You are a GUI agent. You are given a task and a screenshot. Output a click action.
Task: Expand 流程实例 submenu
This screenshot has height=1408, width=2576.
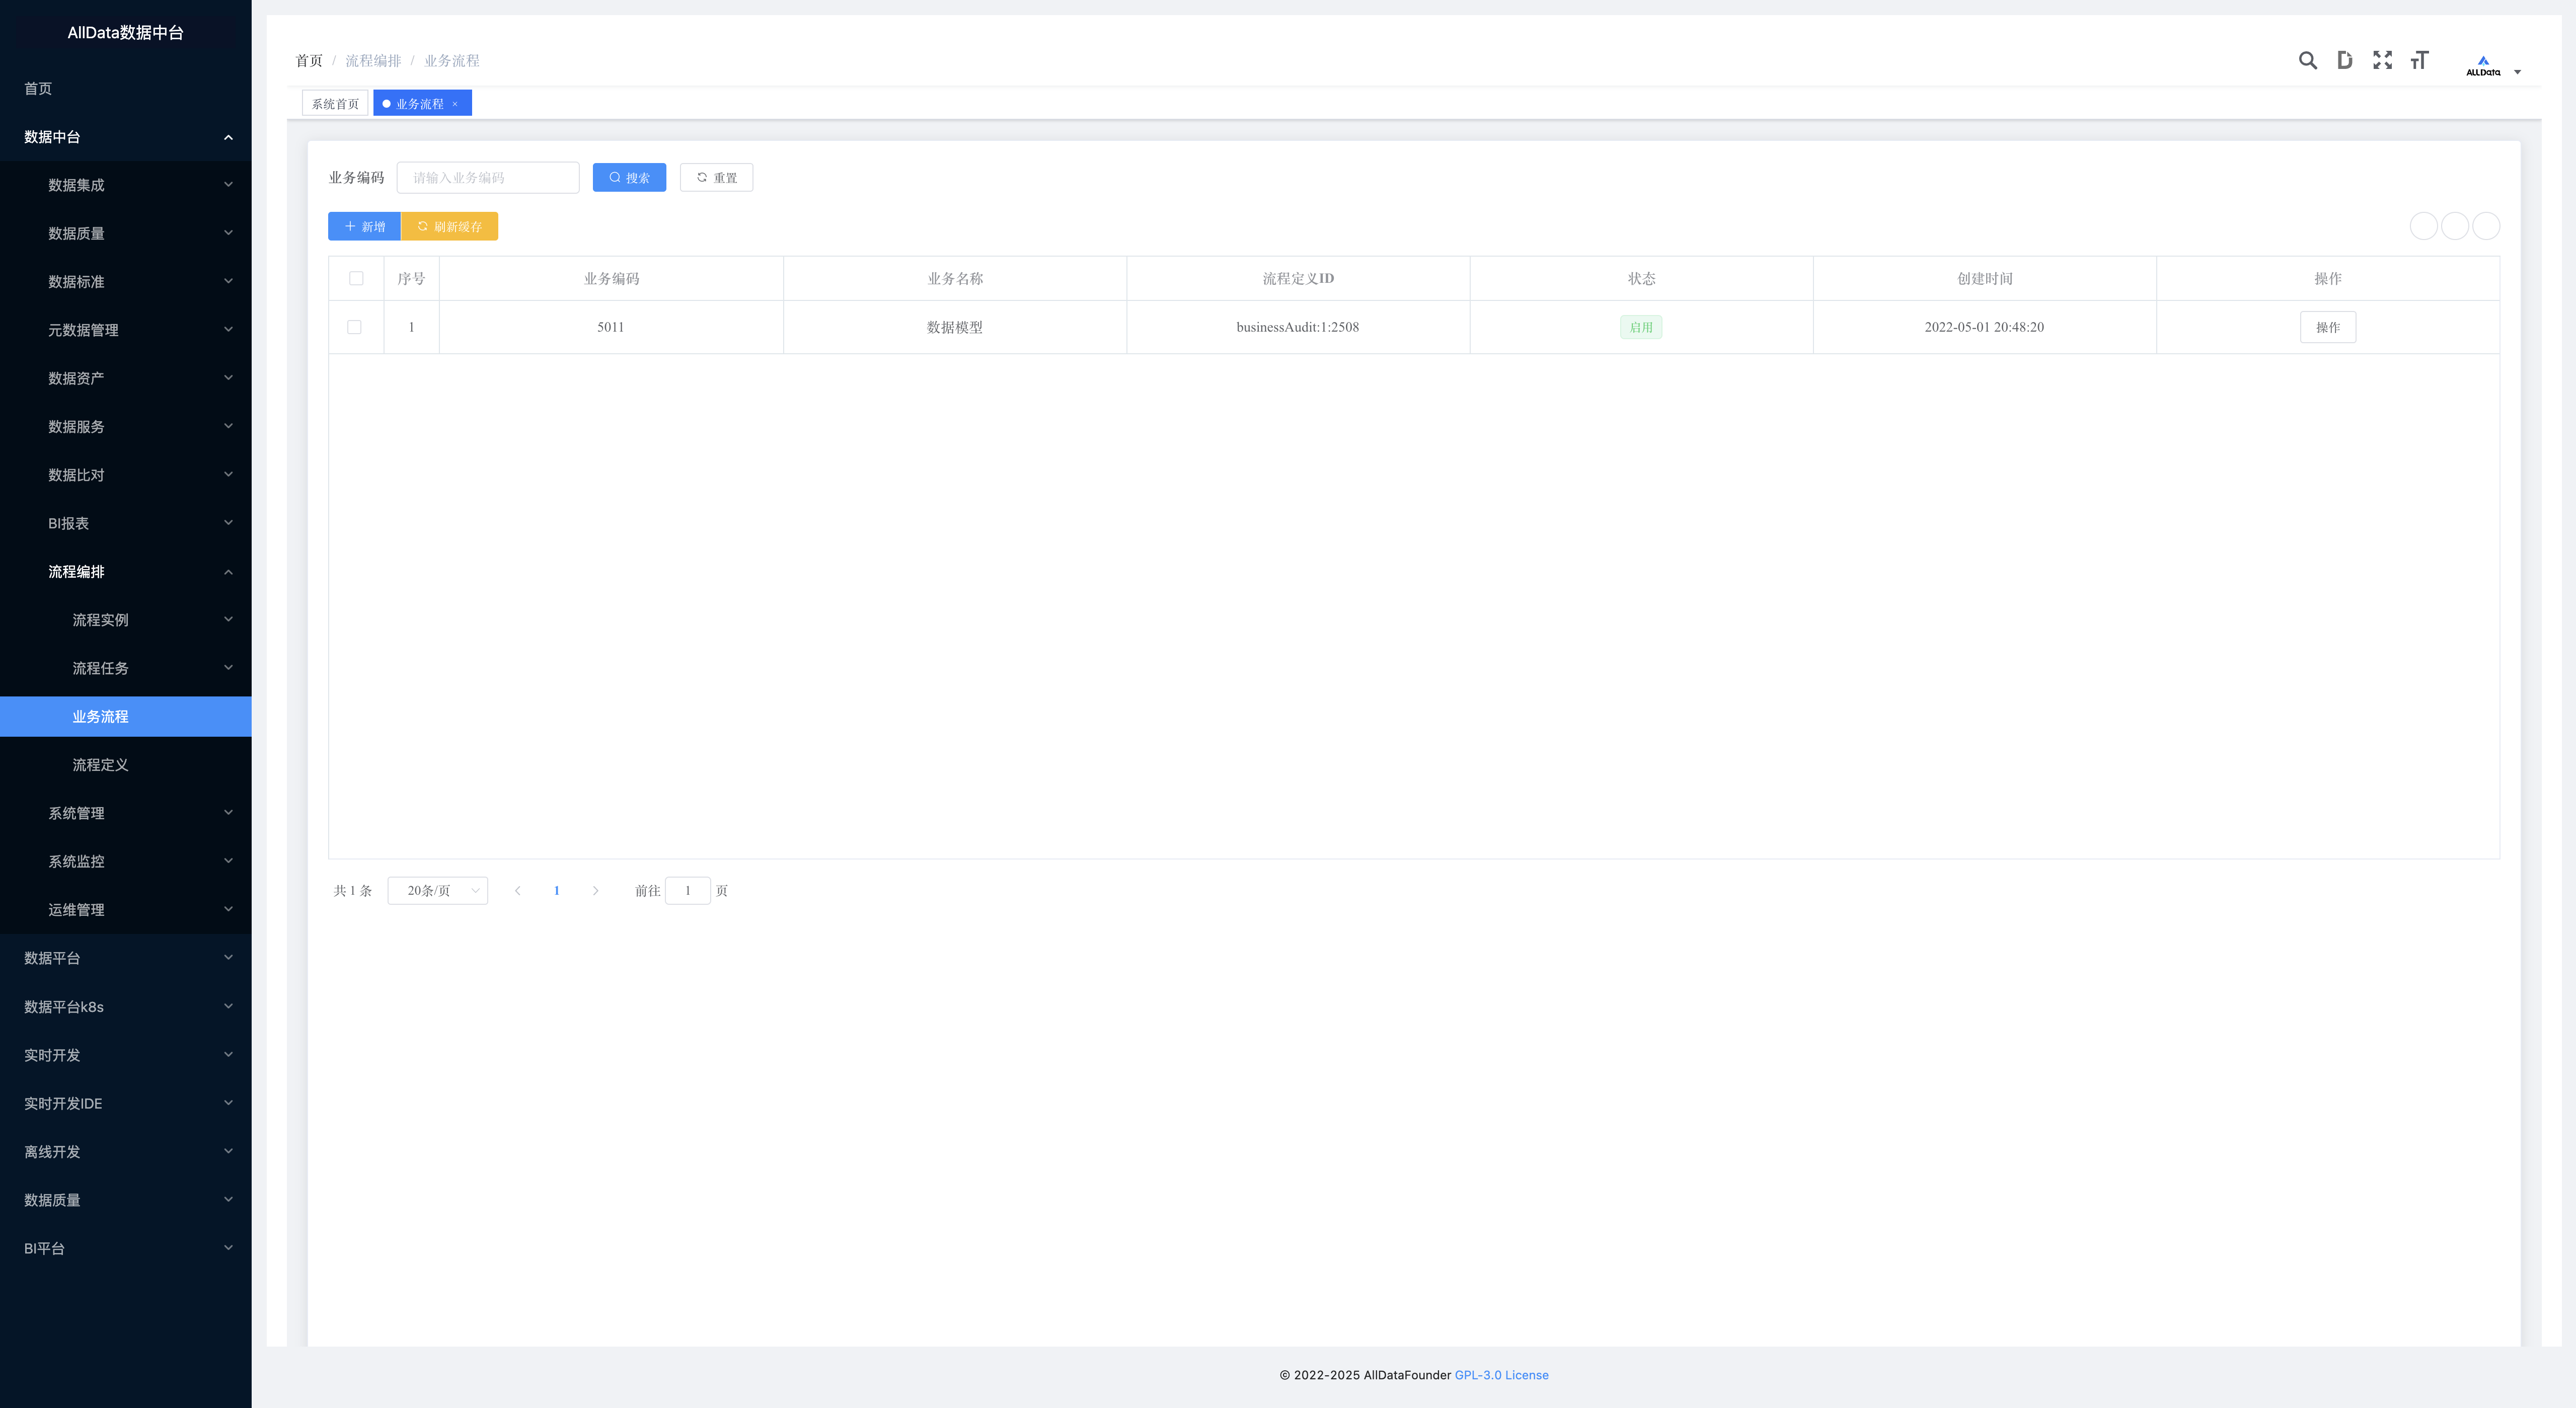pyautogui.click(x=126, y=620)
